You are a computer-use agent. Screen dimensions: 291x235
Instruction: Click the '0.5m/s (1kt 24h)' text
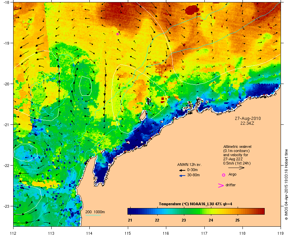tap(237, 163)
